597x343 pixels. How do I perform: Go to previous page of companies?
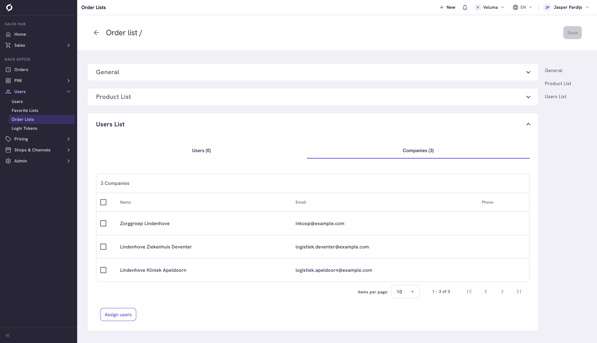tap(486, 291)
